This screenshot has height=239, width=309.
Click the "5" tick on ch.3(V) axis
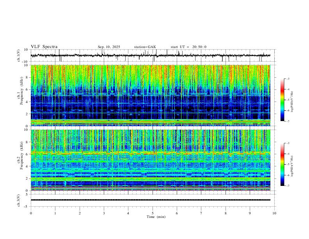click(27, 194)
